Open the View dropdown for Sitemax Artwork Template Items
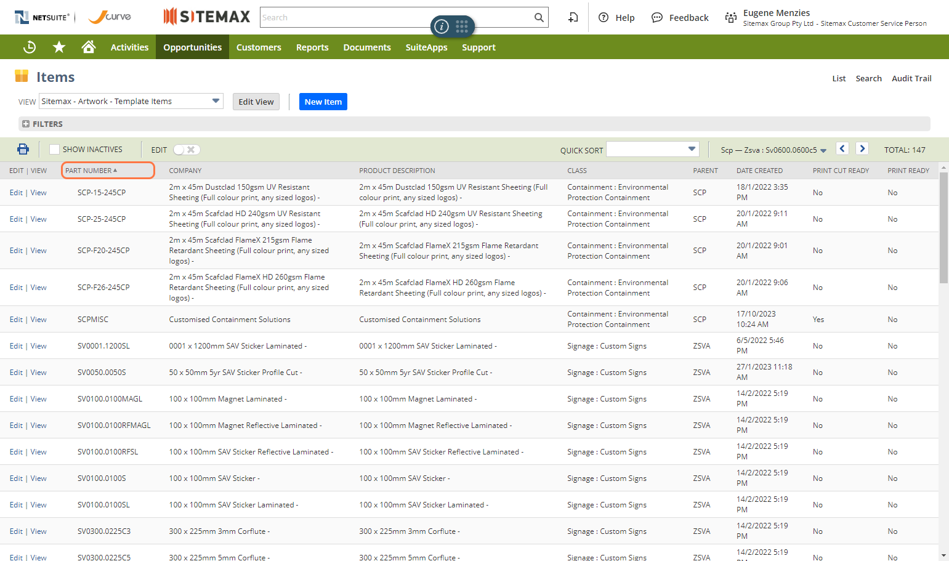Screen dimensions: 949x561 pyautogui.click(x=131, y=101)
